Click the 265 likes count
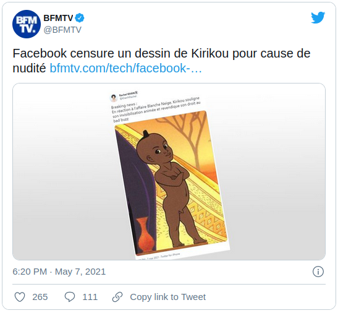338x313 pixels. (x=40, y=297)
